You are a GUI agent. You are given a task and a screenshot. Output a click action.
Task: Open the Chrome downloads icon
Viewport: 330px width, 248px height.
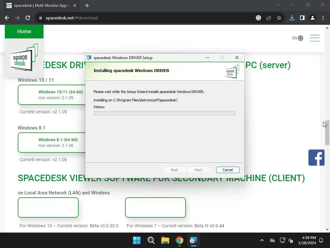point(292,18)
